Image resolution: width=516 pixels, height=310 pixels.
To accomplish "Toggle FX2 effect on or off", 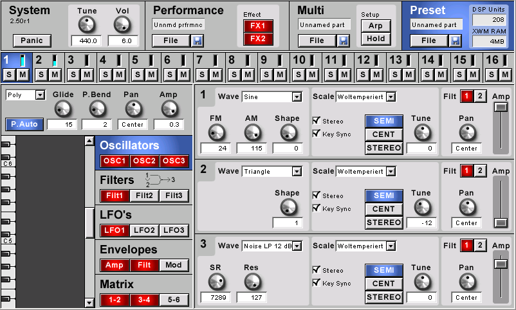I will click(x=258, y=39).
